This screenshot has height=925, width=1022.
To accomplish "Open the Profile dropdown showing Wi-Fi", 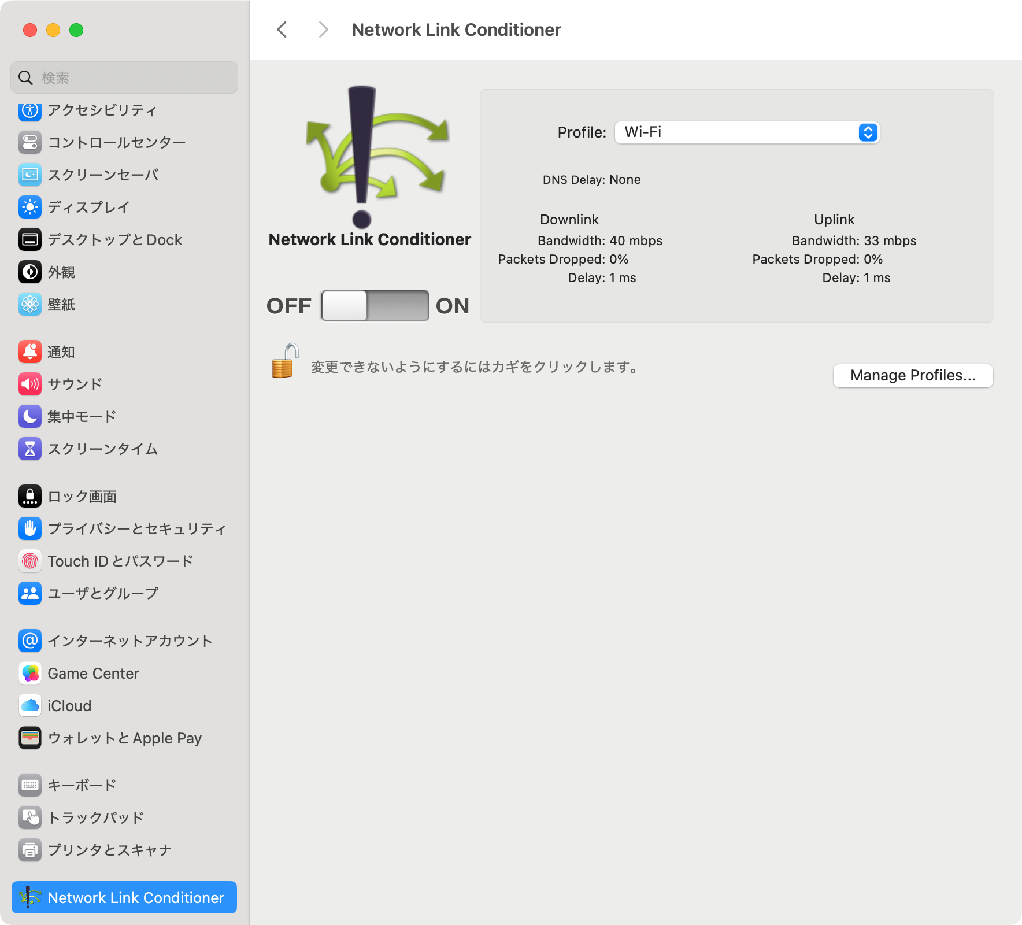I will (x=747, y=132).
